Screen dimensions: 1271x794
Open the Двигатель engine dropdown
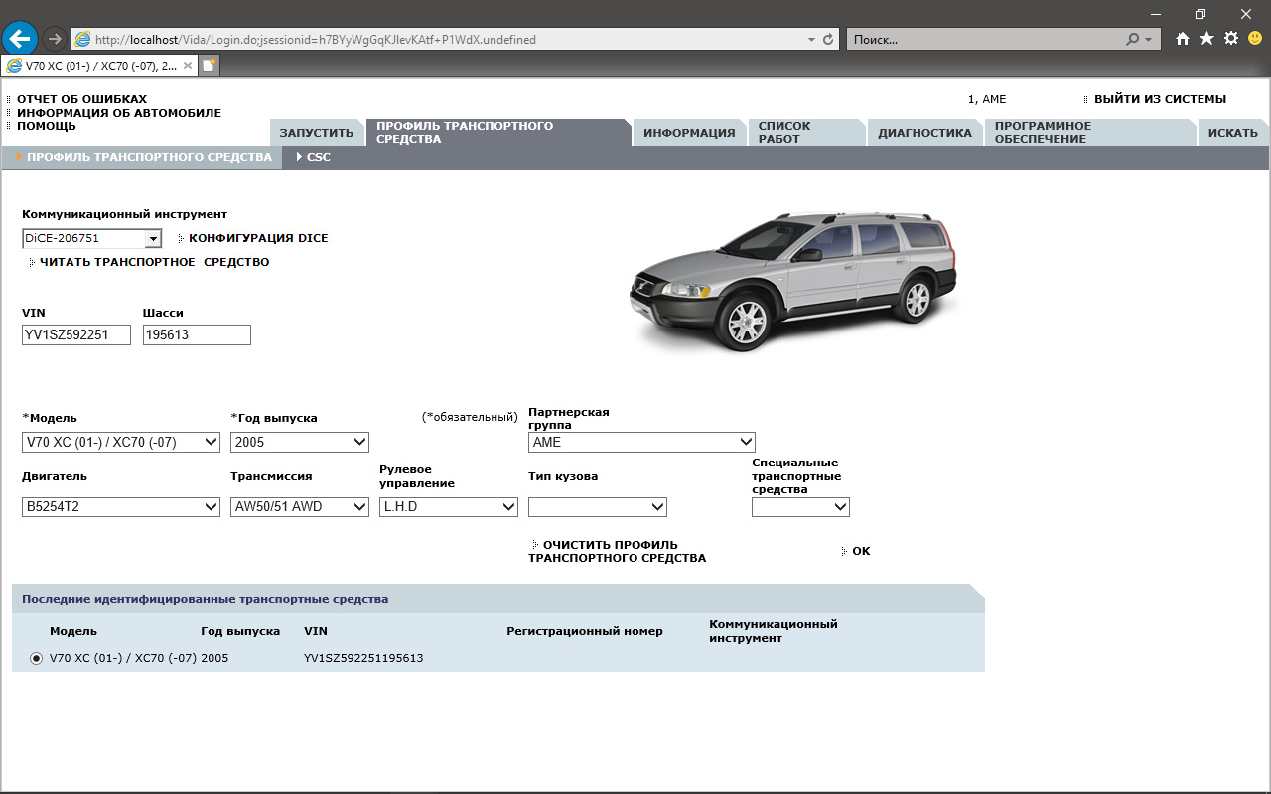[121, 507]
